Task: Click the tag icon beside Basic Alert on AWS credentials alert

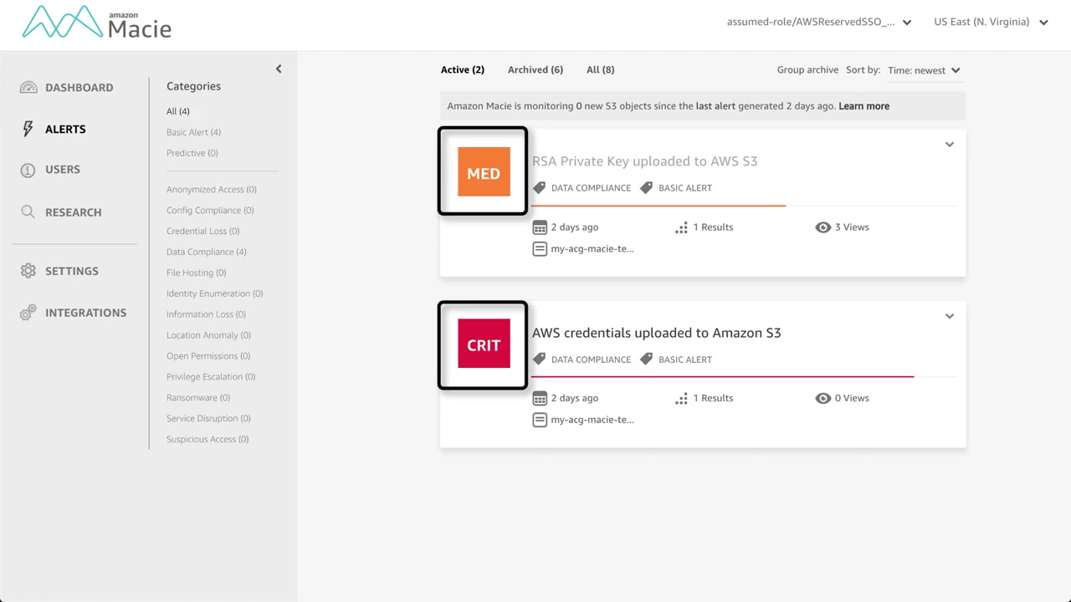Action: click(646, 359)
